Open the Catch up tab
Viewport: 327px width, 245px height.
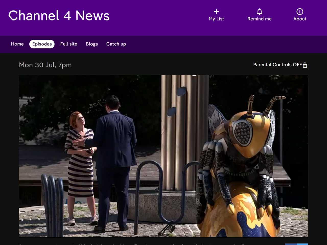tap(116, 44)
